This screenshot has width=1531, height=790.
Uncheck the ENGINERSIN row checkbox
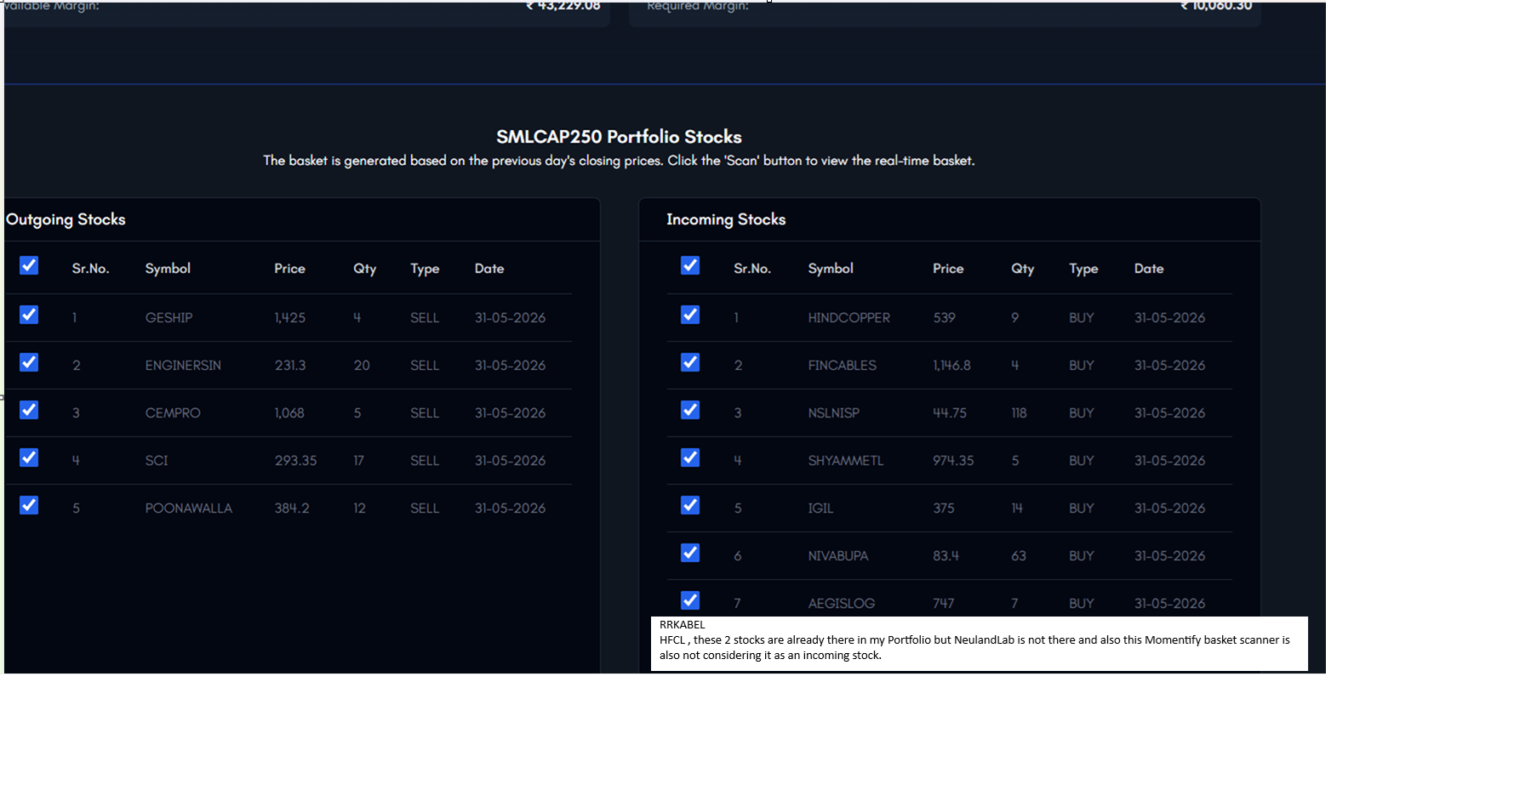pyautogui.click(x=29, y=362)
